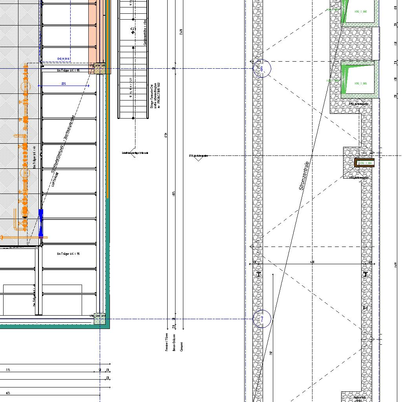Select the brown IOG_E_004 opening marker
Image resolution: width=402 pixels, height=402 pixels.
click(364, 163)
